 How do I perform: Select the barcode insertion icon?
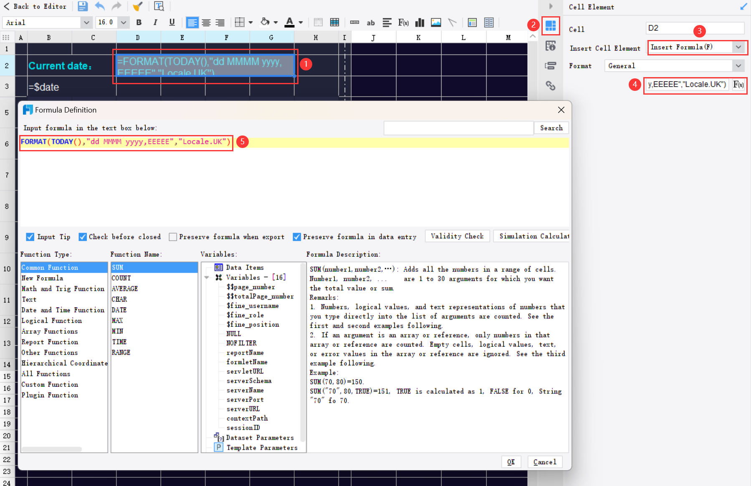coord(354,23)
